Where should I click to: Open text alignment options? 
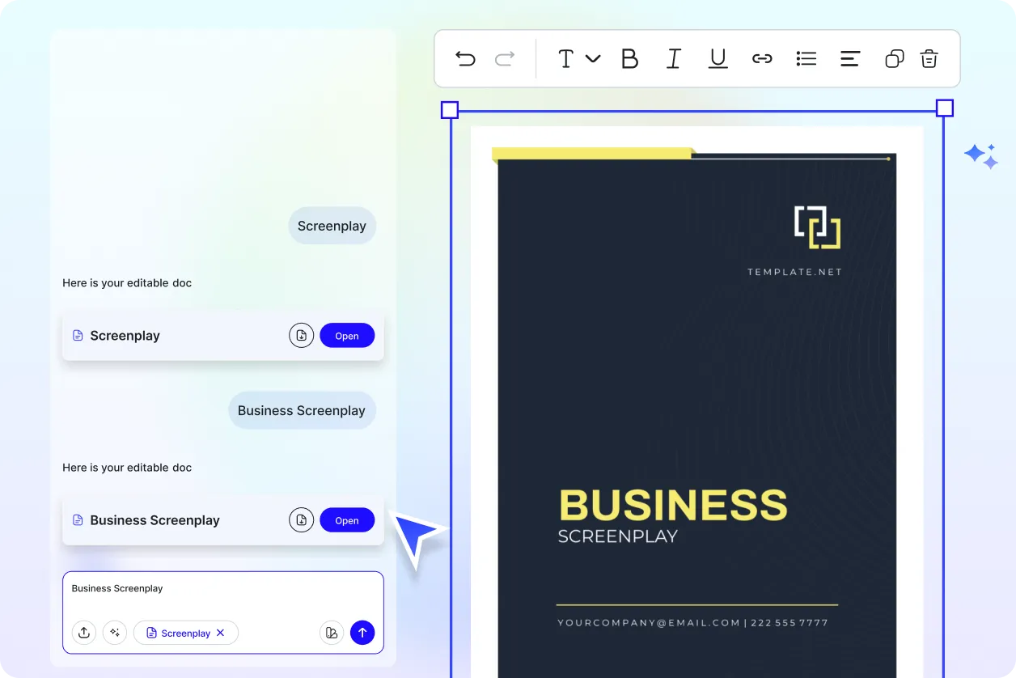pos(849,58)
